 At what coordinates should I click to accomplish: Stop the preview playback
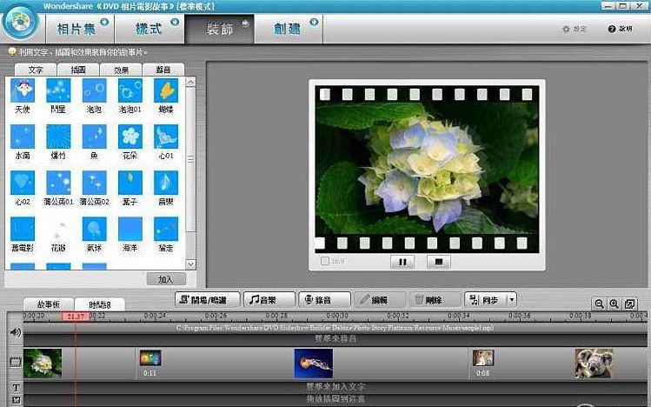tap(438, 262)
